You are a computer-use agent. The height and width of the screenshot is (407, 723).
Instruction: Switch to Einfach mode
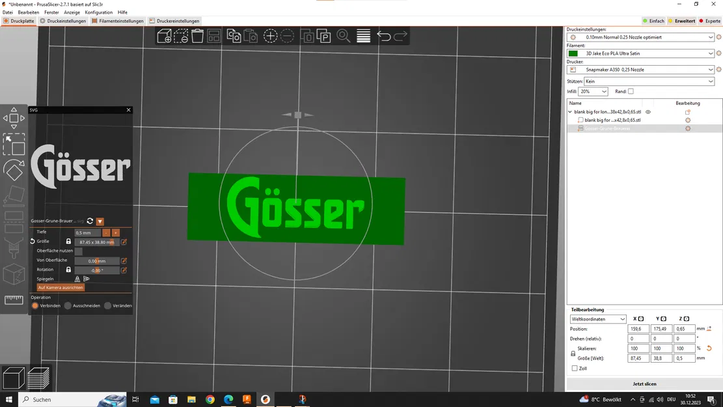pyautogui.click(x=653, y=21)
